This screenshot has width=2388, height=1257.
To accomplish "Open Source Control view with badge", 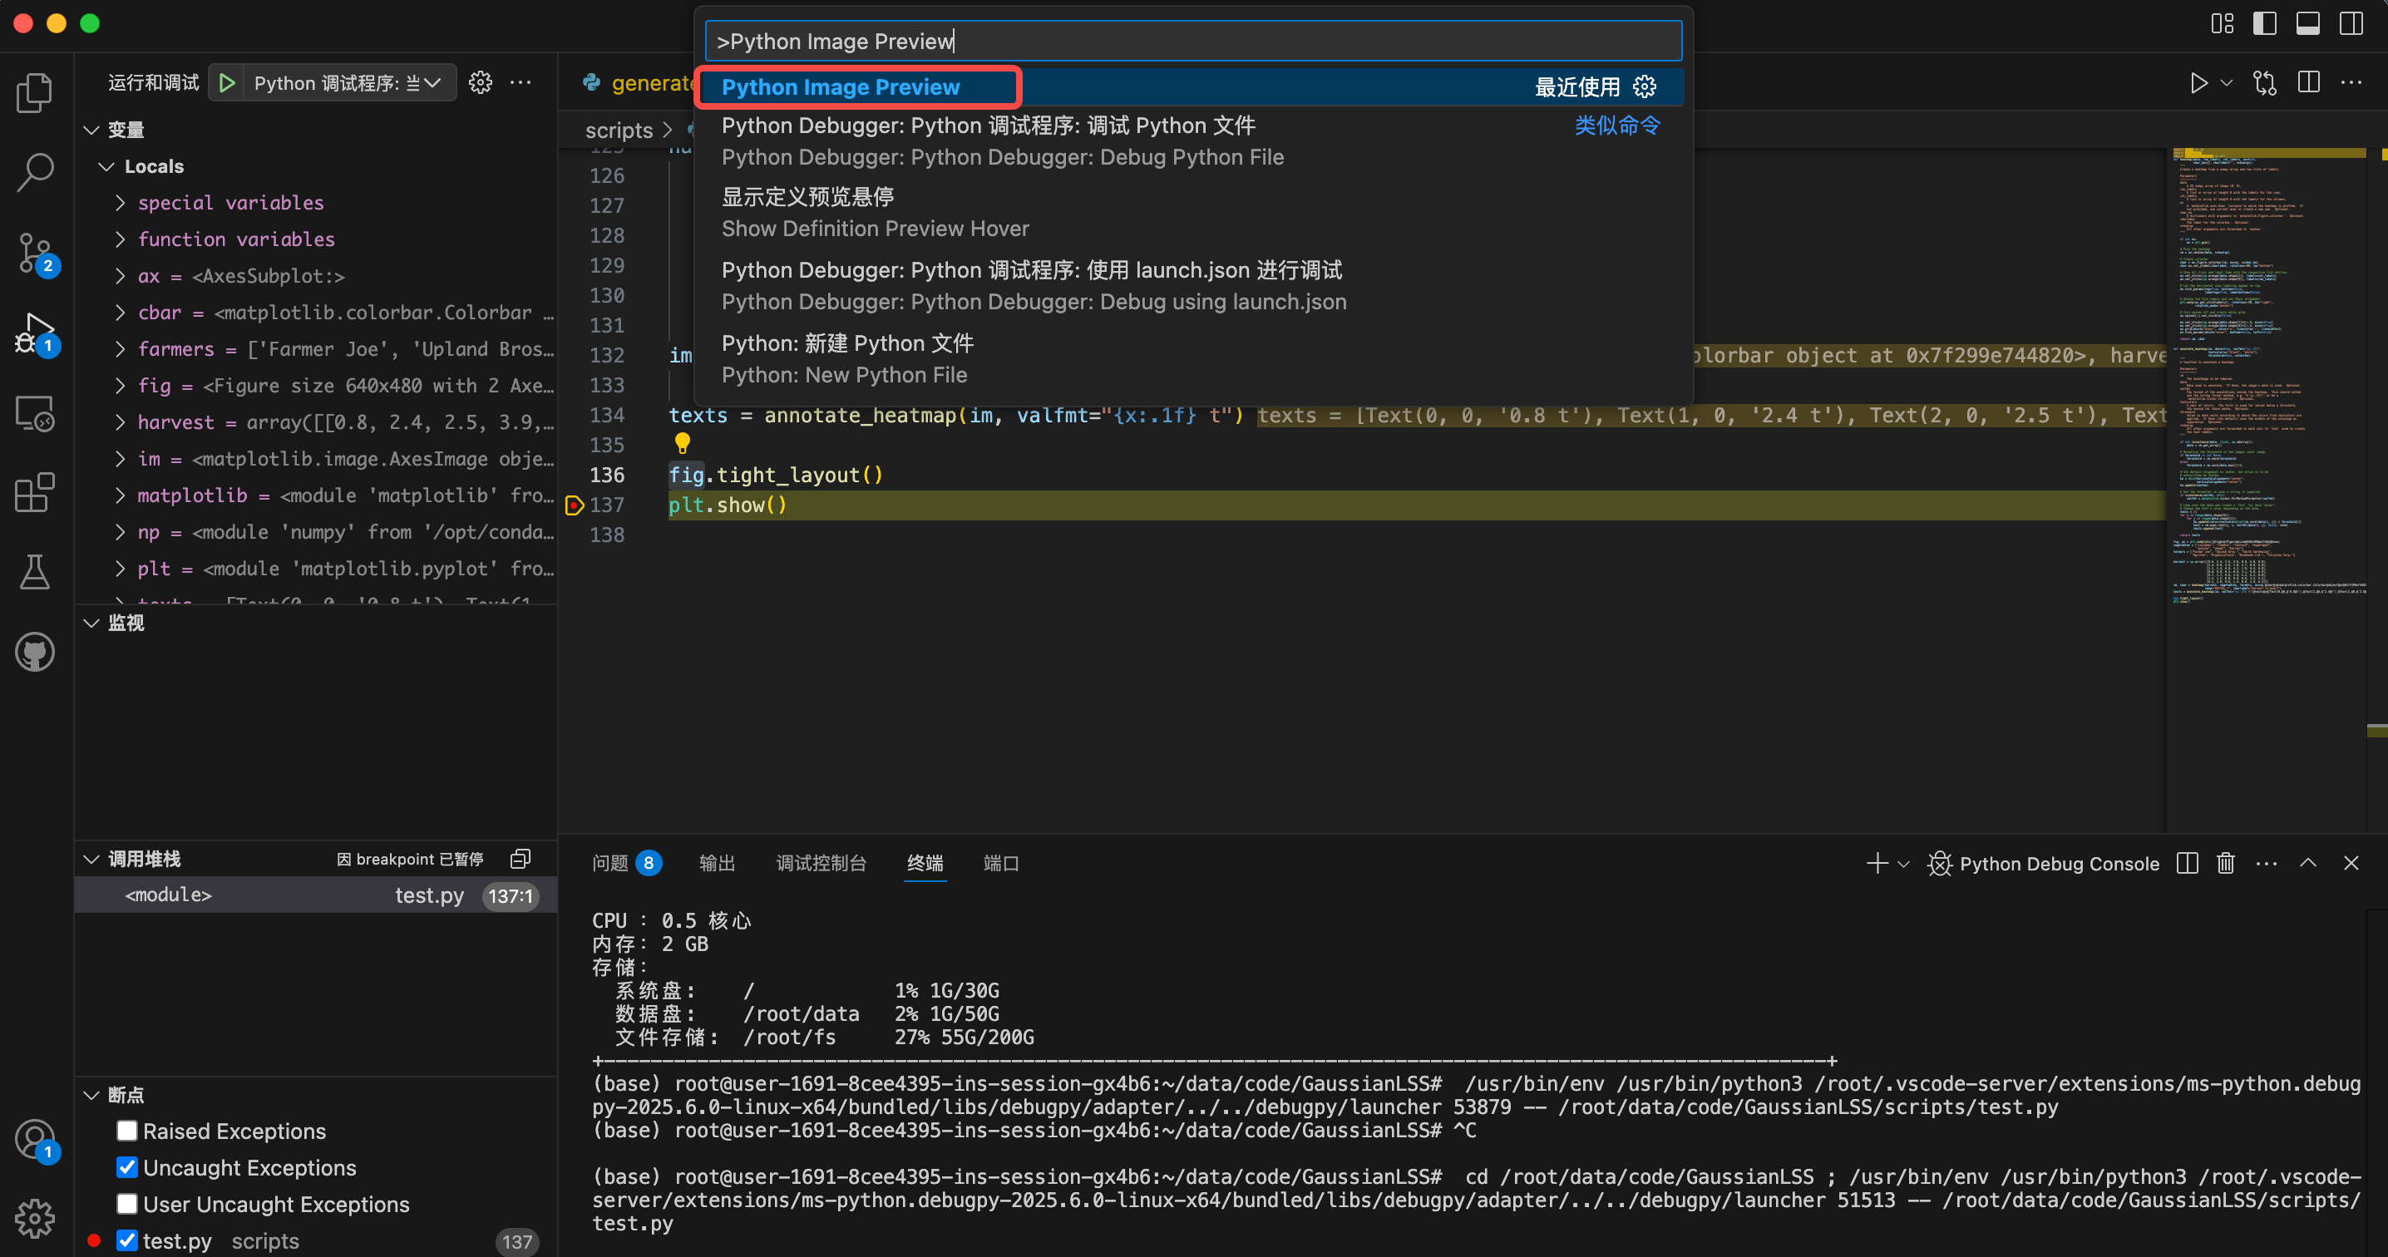I will tap(35, 252).
